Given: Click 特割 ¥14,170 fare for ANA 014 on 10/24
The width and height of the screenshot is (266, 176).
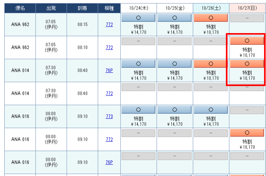Looking at the screenshot, I should point(138,76).
